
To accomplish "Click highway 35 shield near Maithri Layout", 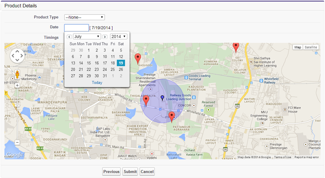I will [x=237, y=106].
